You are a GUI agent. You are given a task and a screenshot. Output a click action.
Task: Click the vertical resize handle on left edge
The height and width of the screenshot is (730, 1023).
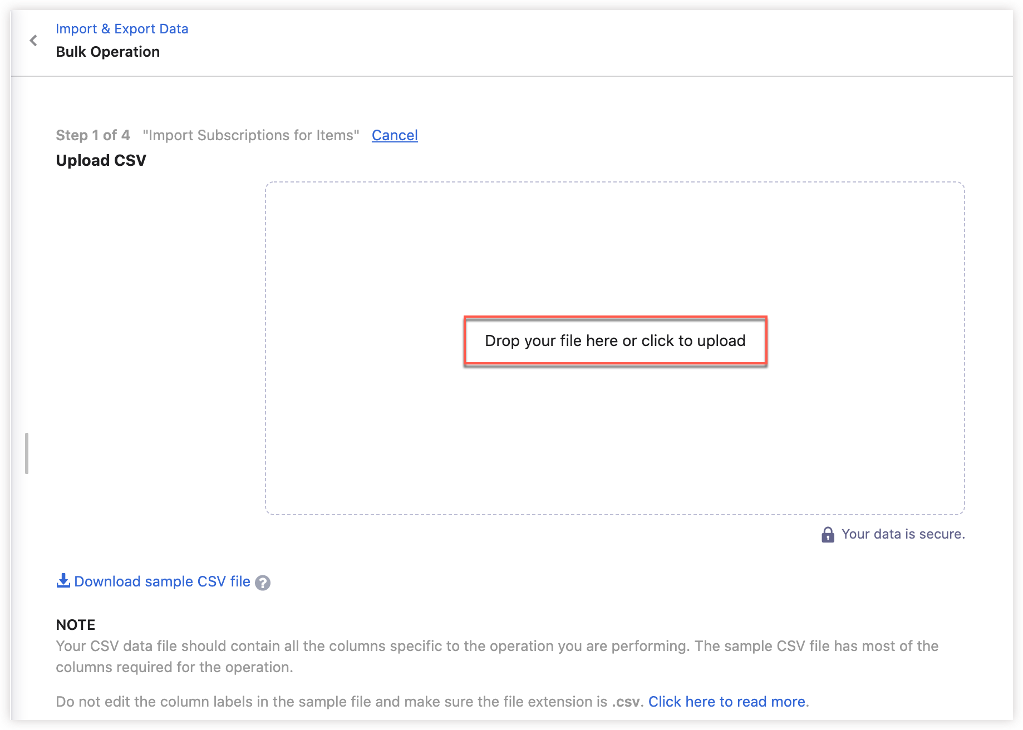click(27, 453)
